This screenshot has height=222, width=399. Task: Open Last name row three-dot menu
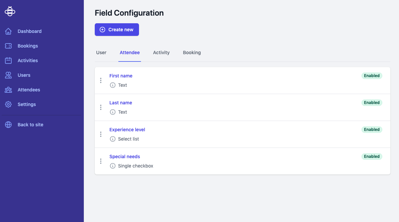tap(101, 107)
